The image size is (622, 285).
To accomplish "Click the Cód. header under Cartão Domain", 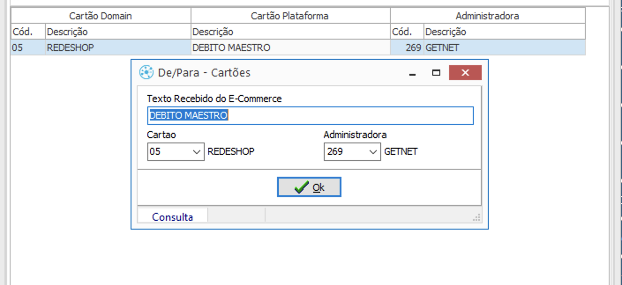I will click(x=28, y=32).
